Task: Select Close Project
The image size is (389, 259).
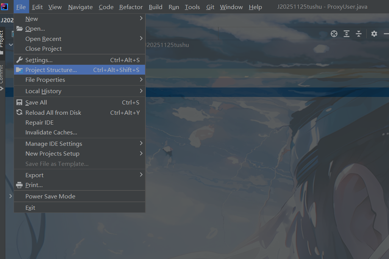Action: click(x=80, y=48)
